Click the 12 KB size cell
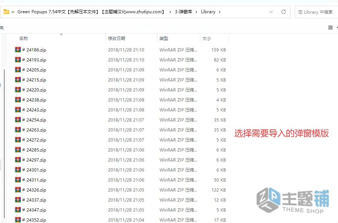The height and width of the screenshot is (223, 338). (x=220, y=200)
